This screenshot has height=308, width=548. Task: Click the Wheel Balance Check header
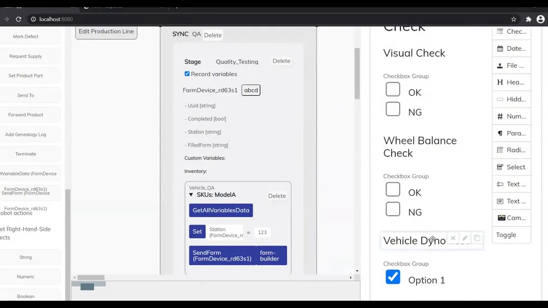click(420, 147)
